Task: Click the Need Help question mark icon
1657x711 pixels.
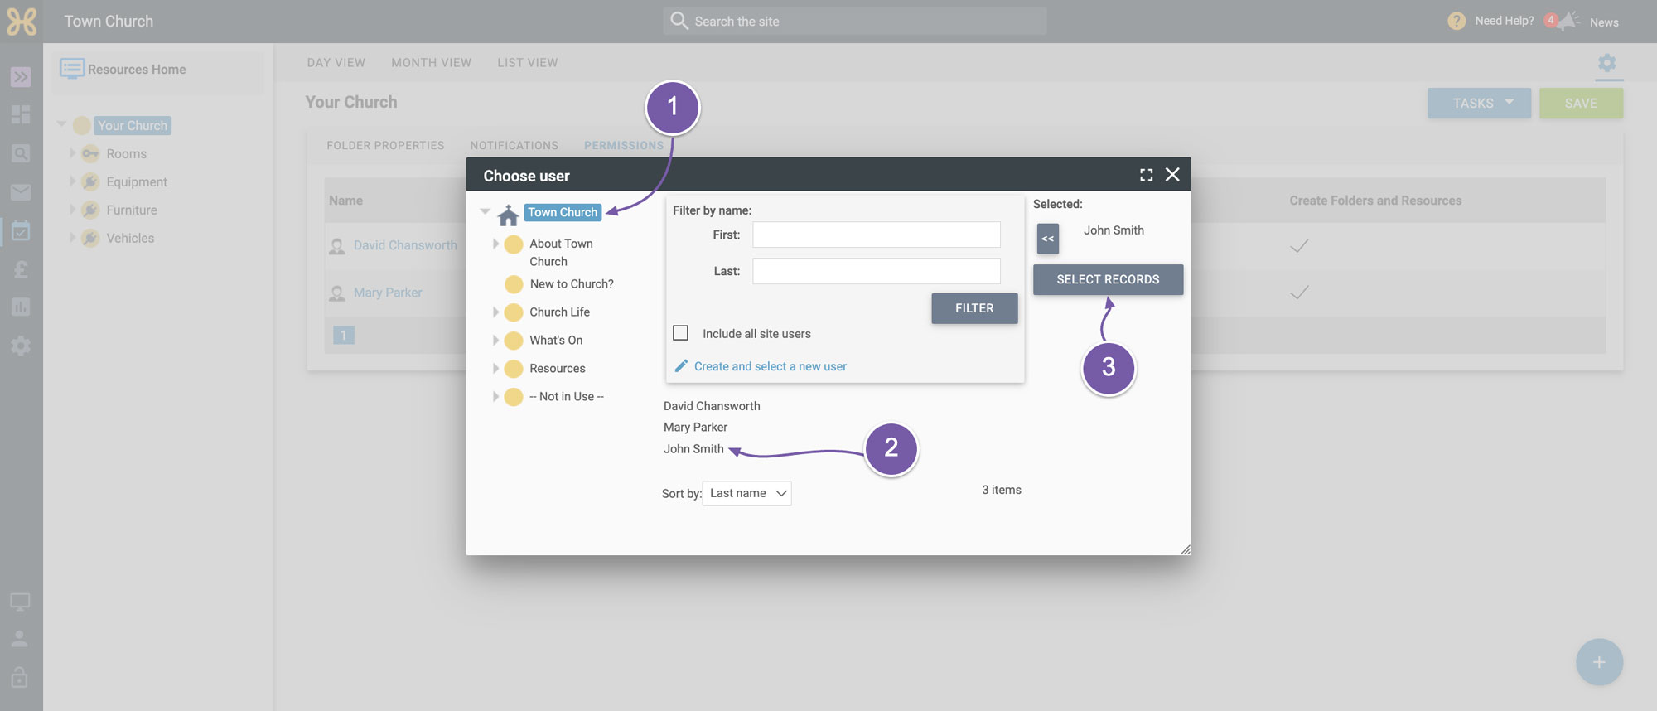Action: 1457,22
